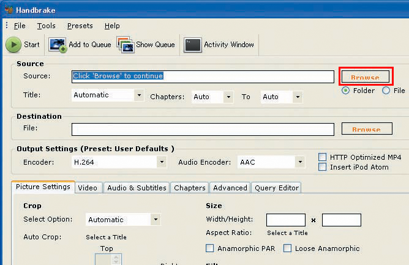Image resolution: width=409 pixels, height=265 pixels.
Task: Open the Help menu
Action: point(112,26)
